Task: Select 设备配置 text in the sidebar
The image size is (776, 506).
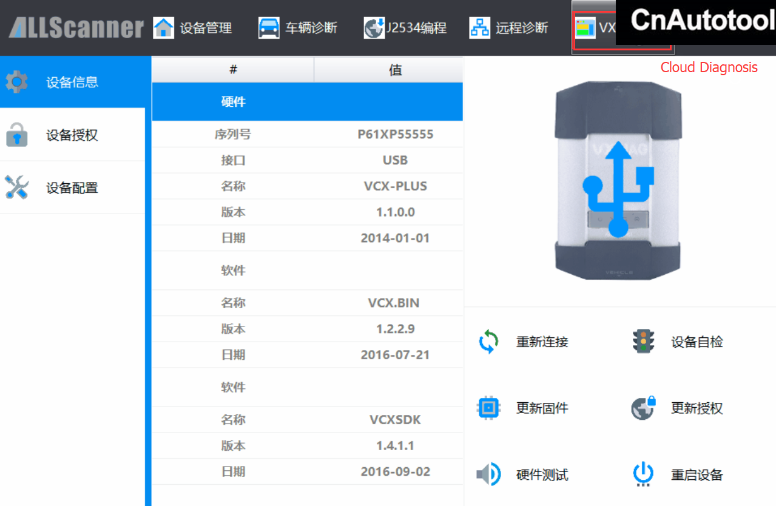Action: point(72,188)
